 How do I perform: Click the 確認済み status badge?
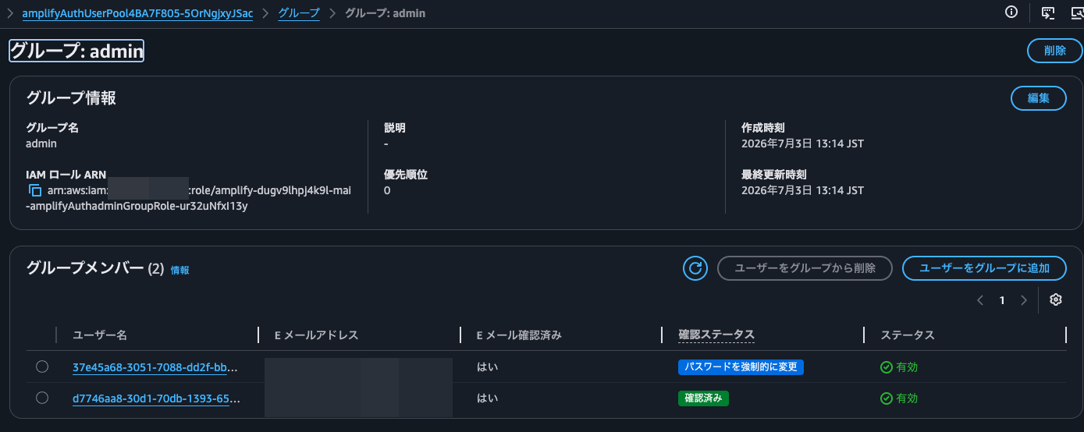[x=703, y=398]
